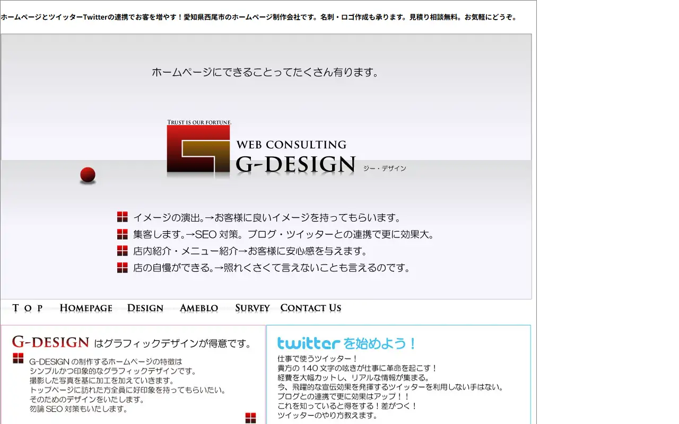The height and width of the screenshot is (424, 679).
Task: Click the red square bullet beside 集客します
Action: (x=123, y=234)
